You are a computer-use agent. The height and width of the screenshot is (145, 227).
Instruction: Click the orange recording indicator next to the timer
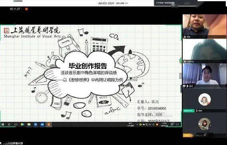click(26, 9)
